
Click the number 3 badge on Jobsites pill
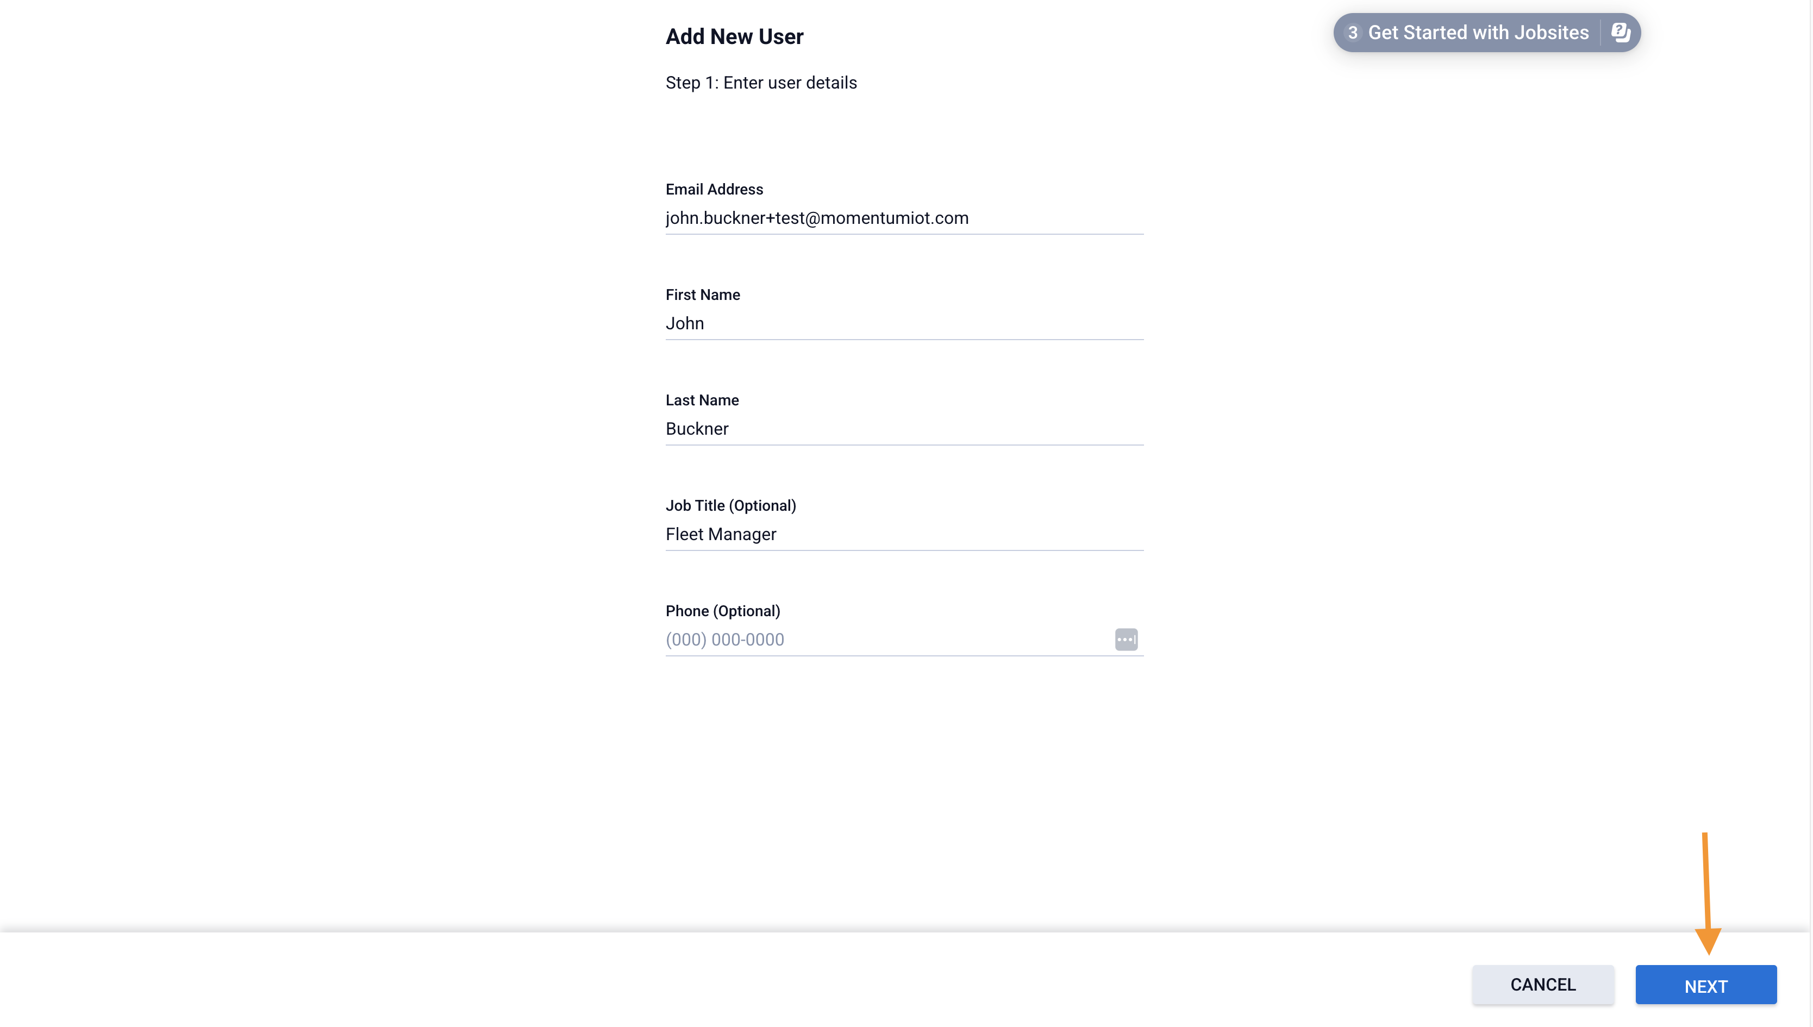pos(1352,33)
